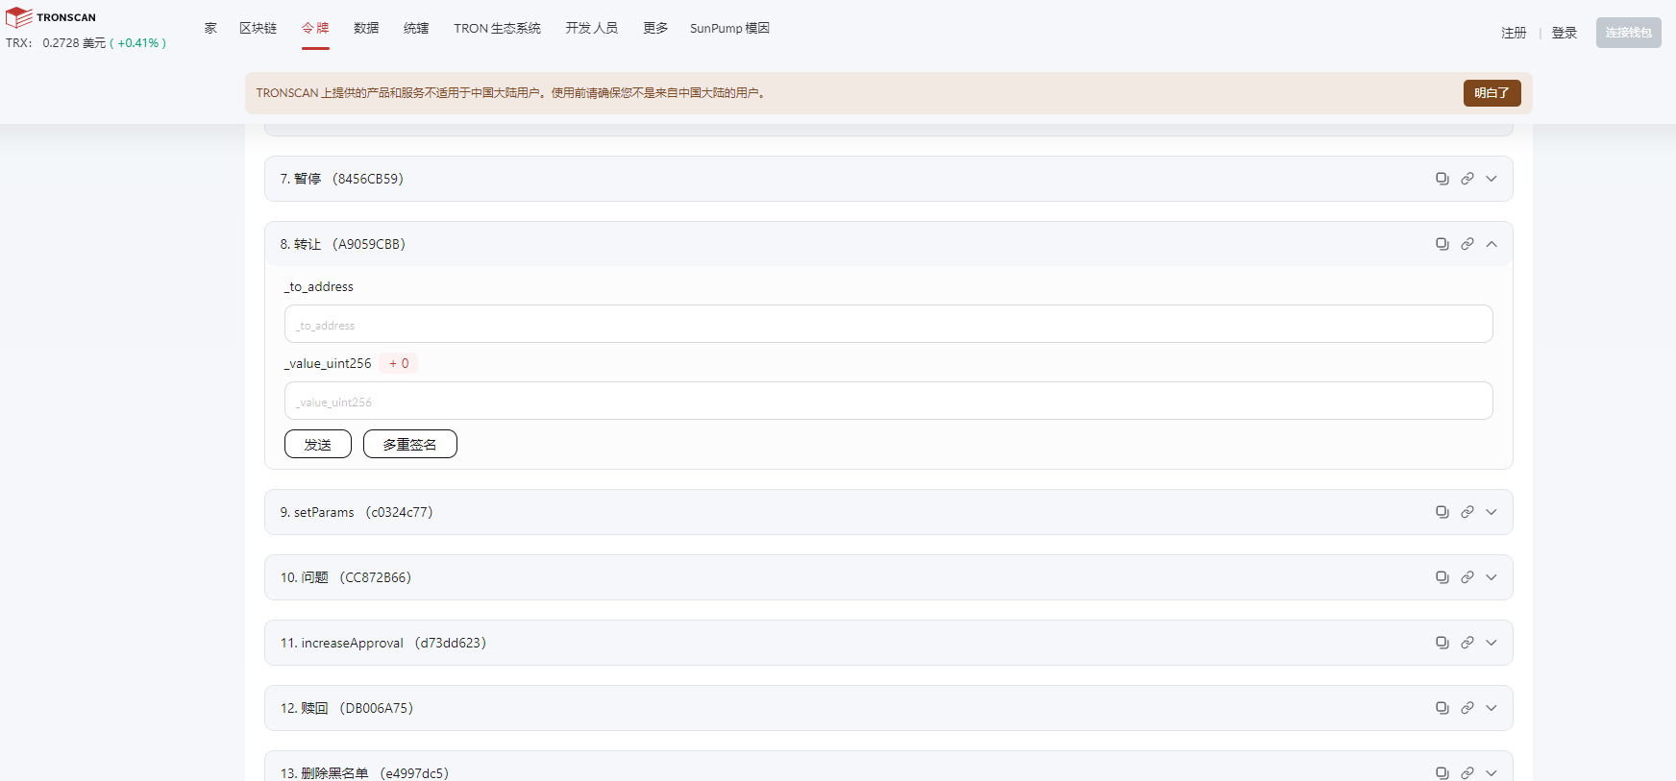Copy the setParams method icon

pos(1442,512)
